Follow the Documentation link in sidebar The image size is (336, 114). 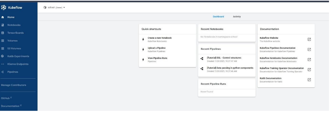pyautogui.click(x=10, y=106)
